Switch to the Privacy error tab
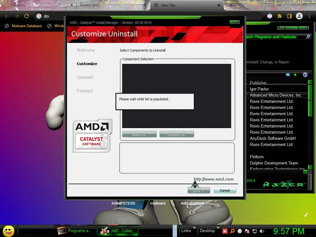The image size is (316, 237). coord(112,6)
